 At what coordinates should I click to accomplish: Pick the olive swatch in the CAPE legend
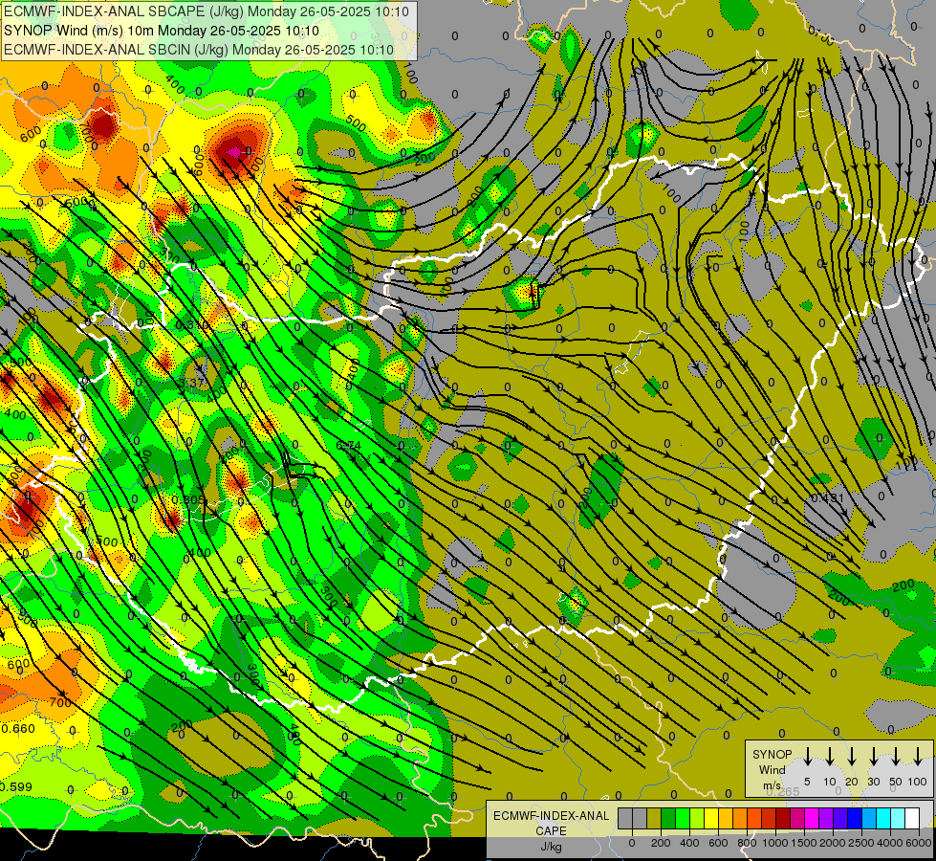(654, 818)
